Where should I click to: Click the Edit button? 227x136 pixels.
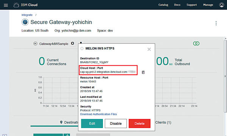pos(92,124)
